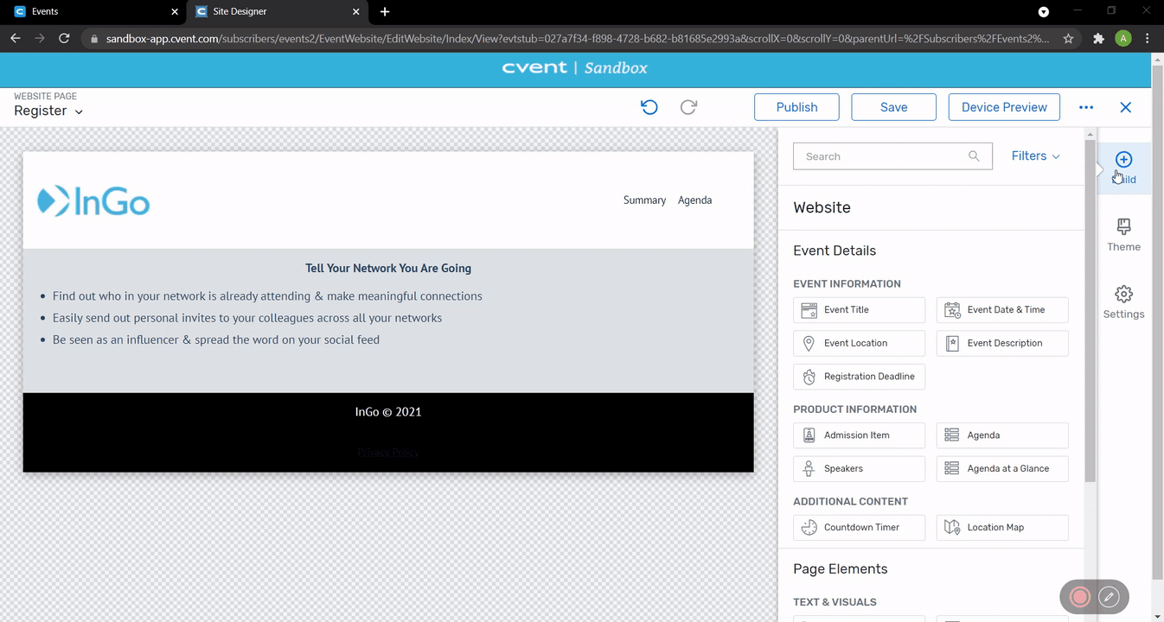The width and height of the screenshot is (1164, 622).
Task: Click the Redo arrow icon
Action: coord(688,107)
